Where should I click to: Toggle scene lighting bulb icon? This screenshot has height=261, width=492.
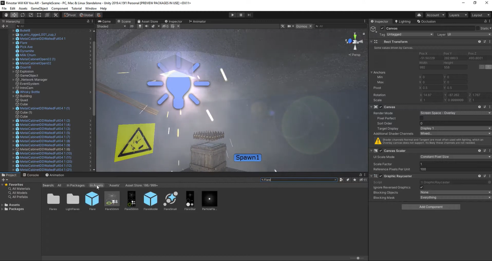140,26
